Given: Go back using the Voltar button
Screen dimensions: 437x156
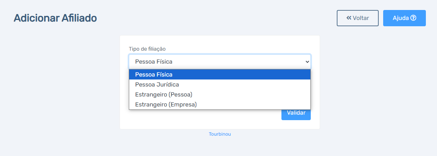Looking at the screenshot, I should [x=358, y=18].
